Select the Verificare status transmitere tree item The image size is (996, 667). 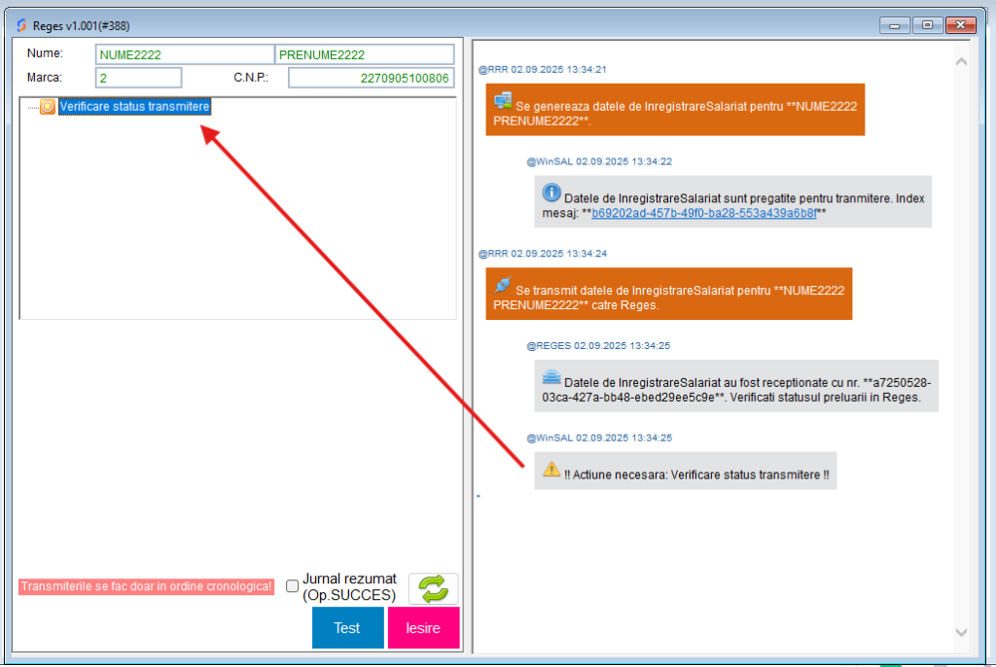point(134,107)
